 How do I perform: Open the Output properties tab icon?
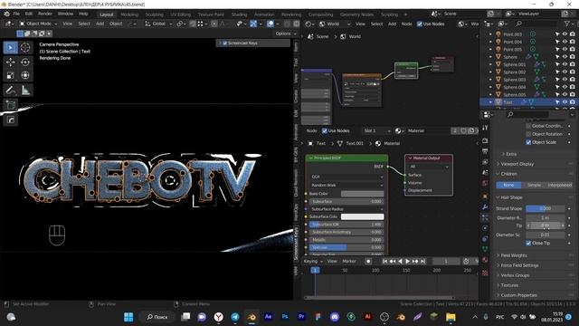tap(485, 151)
